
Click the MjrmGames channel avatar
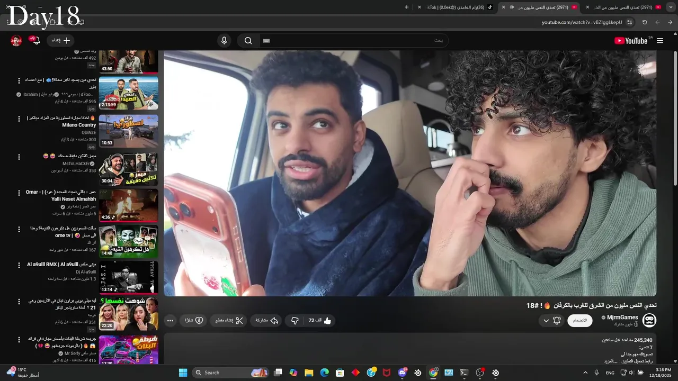coord(649,320)
